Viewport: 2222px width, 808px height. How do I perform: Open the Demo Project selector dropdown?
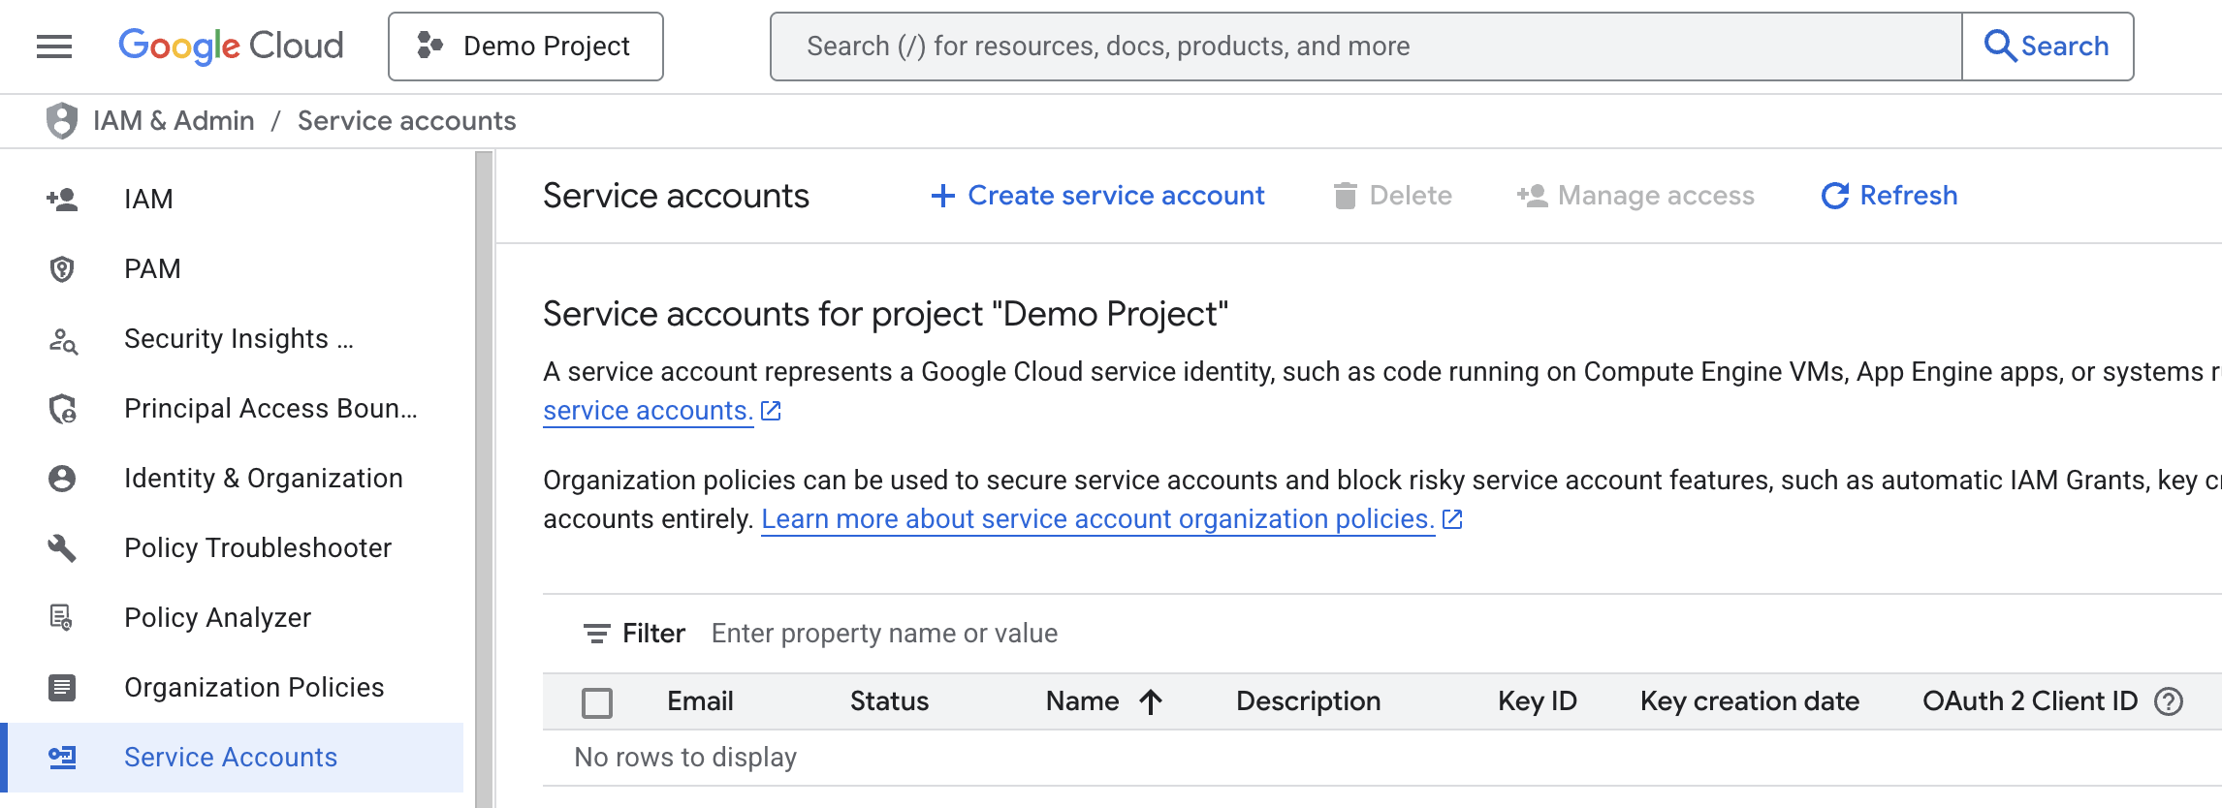coord(525,47)
